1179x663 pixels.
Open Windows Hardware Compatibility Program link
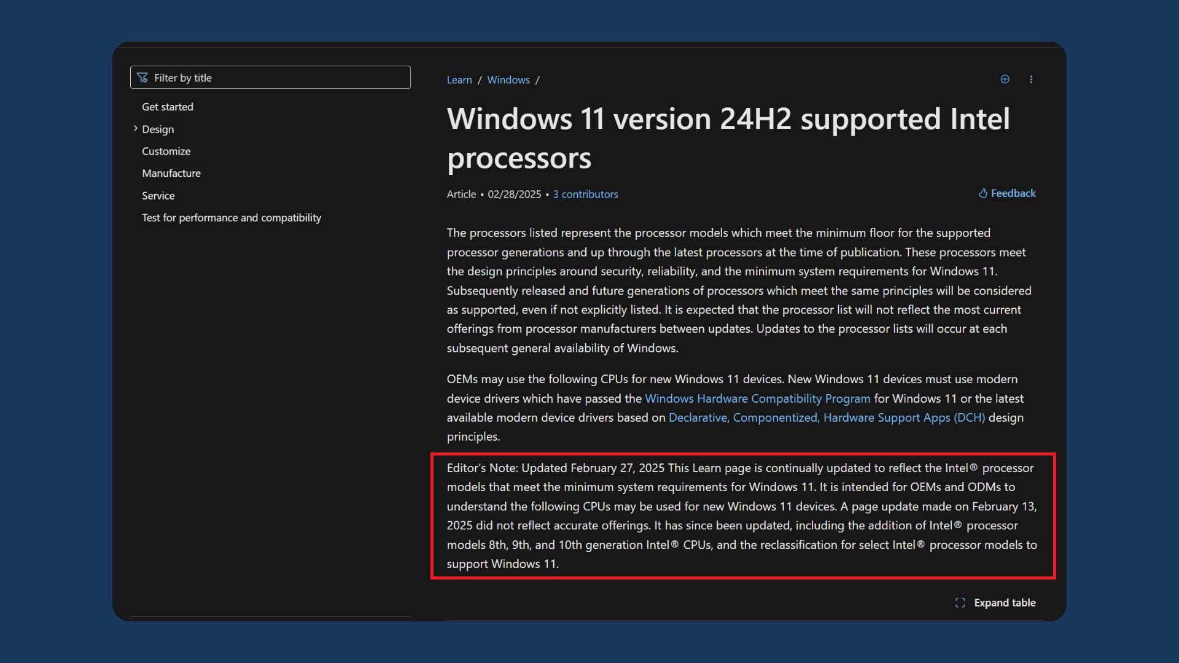tap(757, 398)
